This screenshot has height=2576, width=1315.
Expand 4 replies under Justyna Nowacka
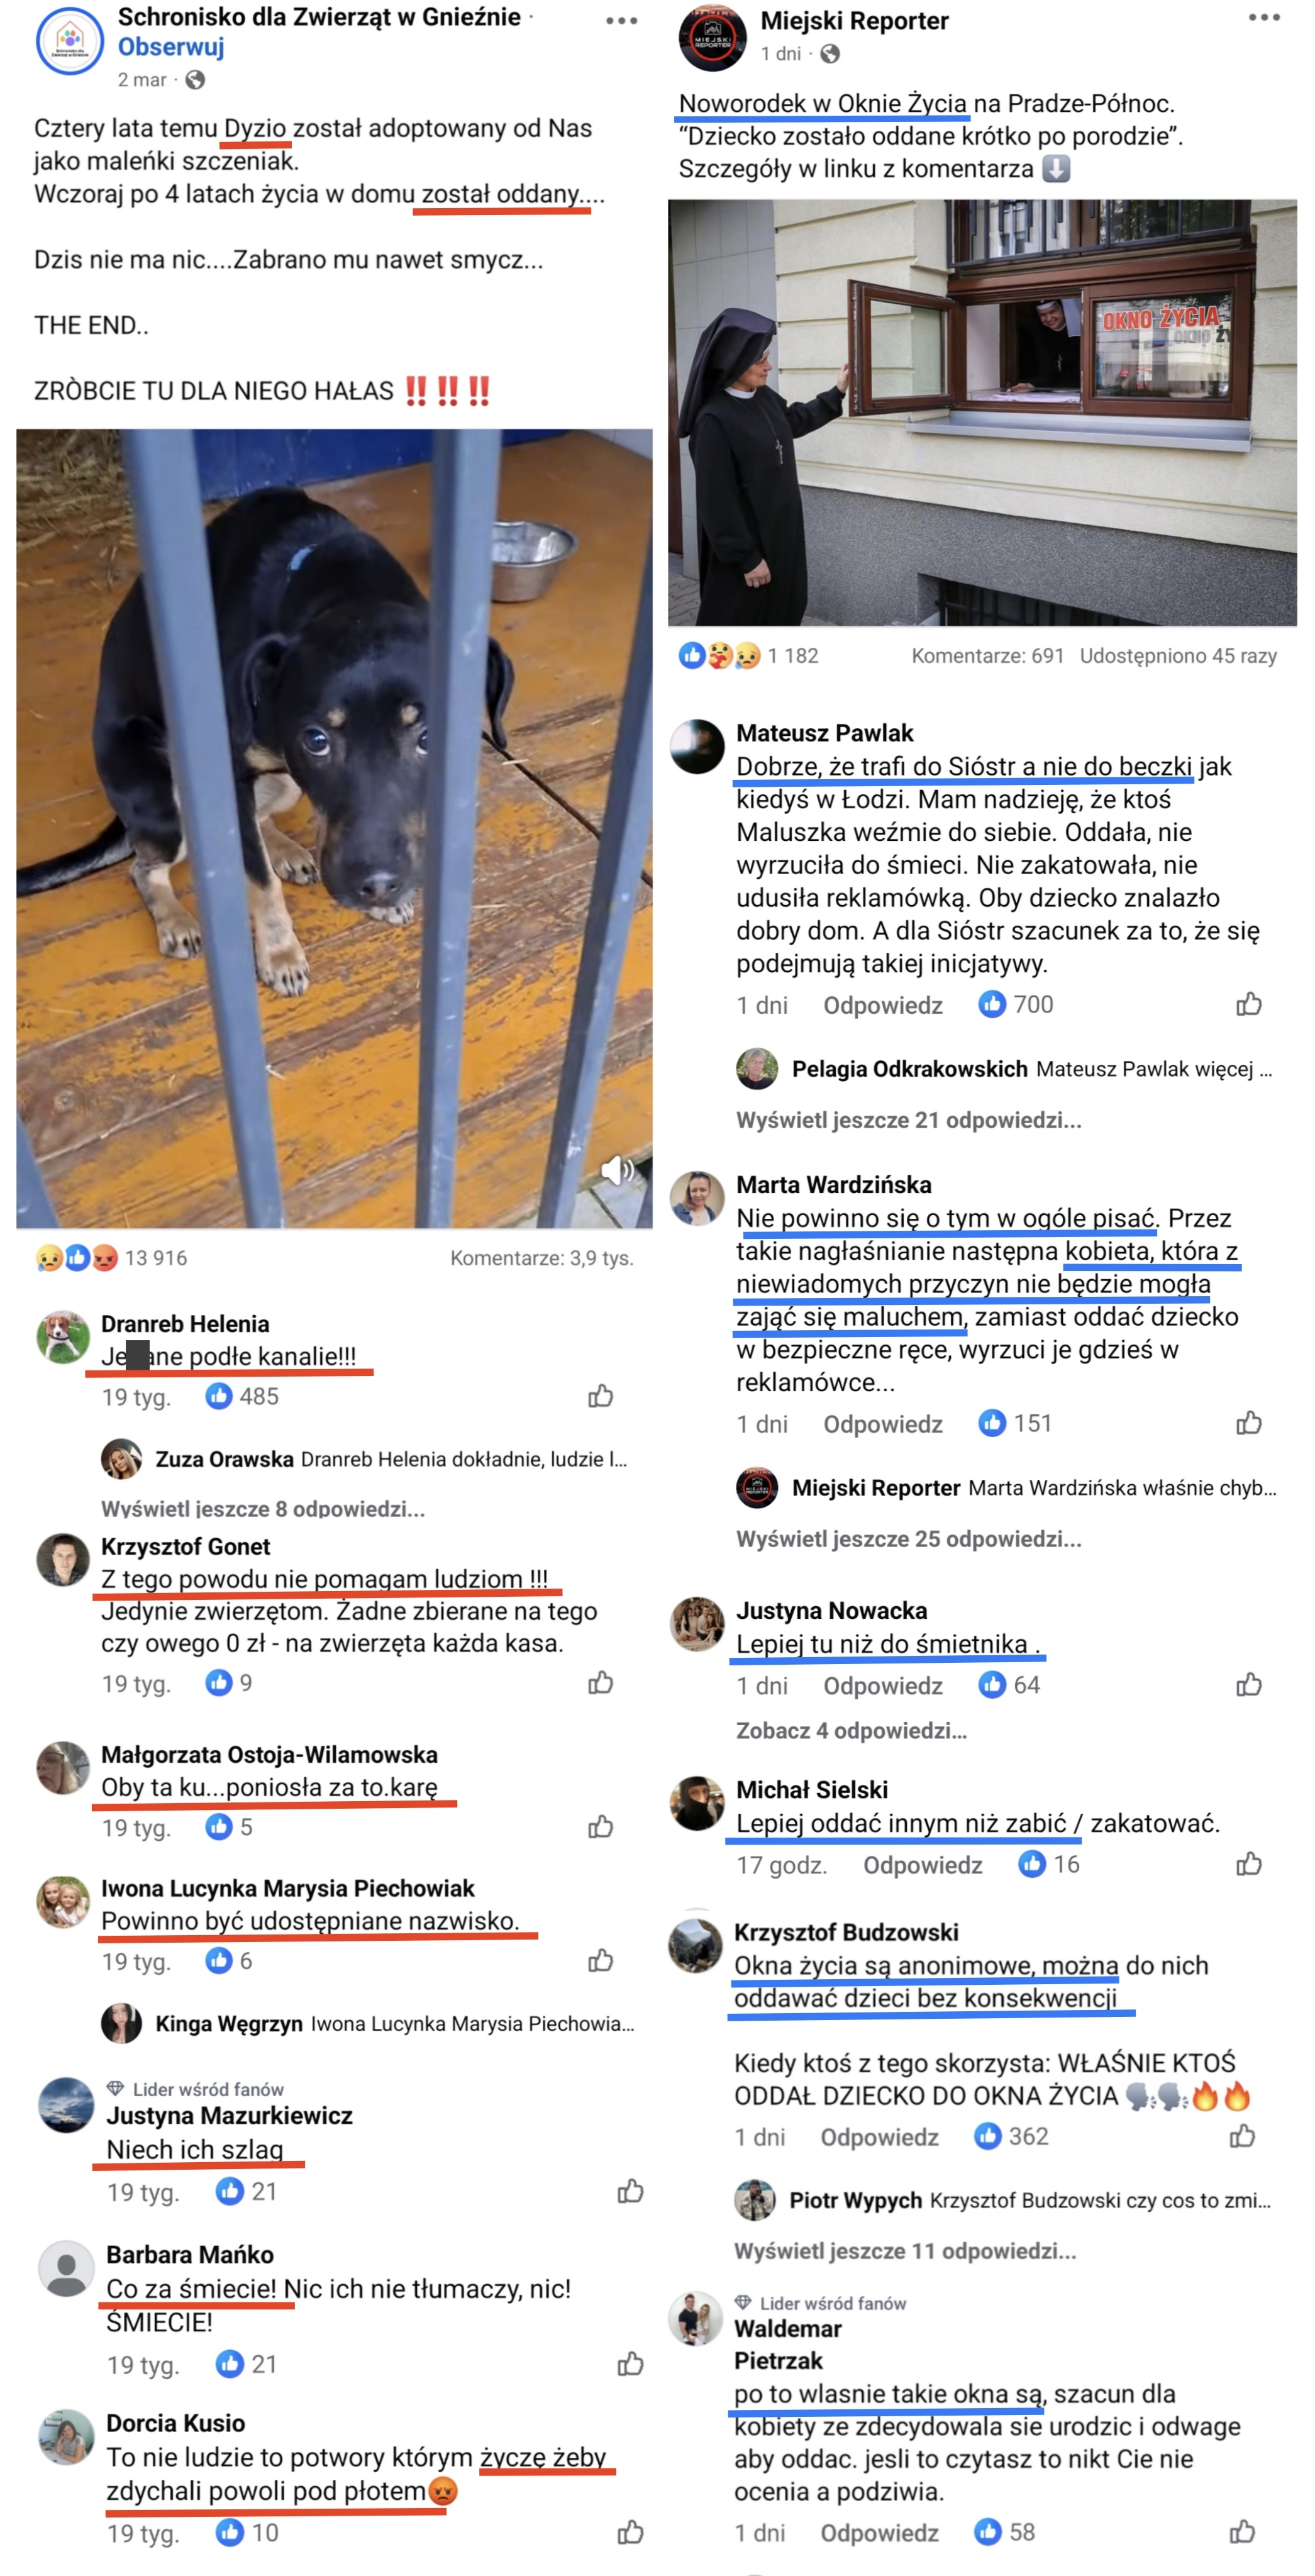pos(851,1730)
